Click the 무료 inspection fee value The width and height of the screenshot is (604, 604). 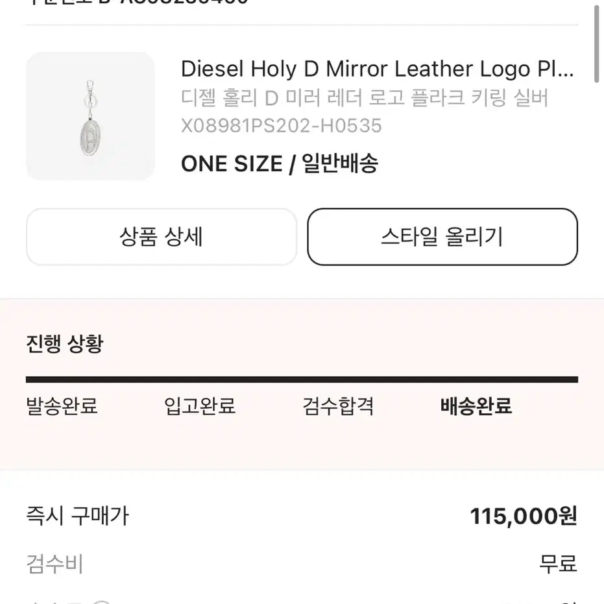pos(558,564)
